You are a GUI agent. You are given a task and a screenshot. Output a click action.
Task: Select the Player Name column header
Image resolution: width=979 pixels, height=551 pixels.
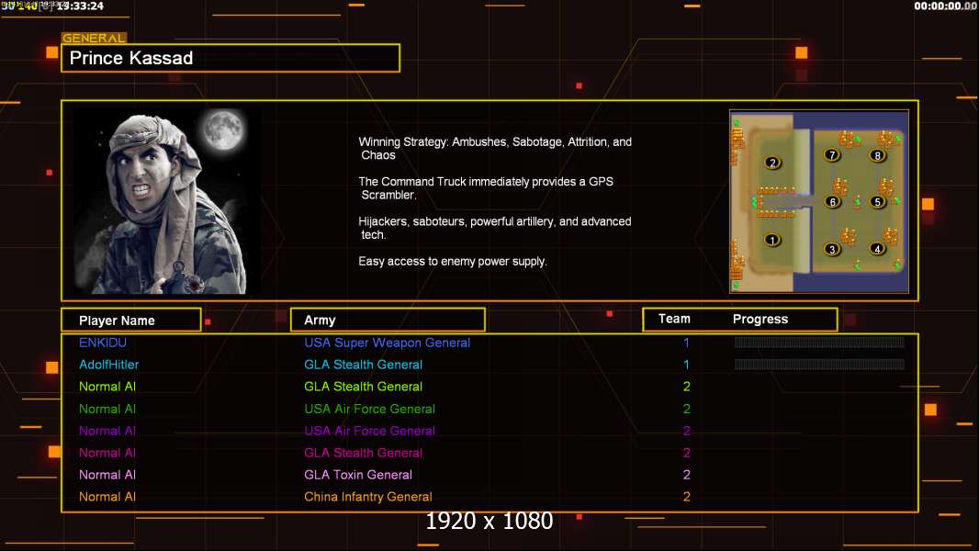(131, 320)
